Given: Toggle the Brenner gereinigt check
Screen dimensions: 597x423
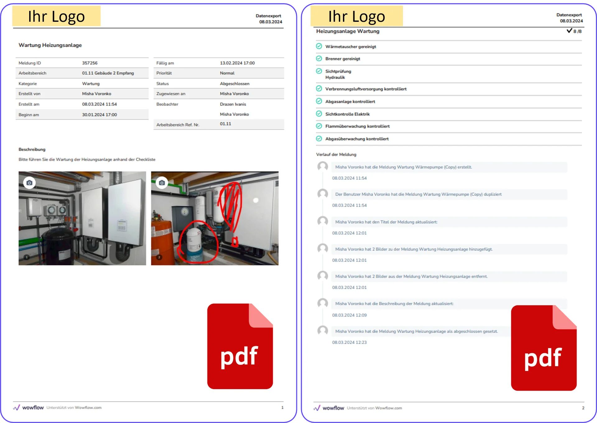Looking at the screenshot, I should click(319, 58).
